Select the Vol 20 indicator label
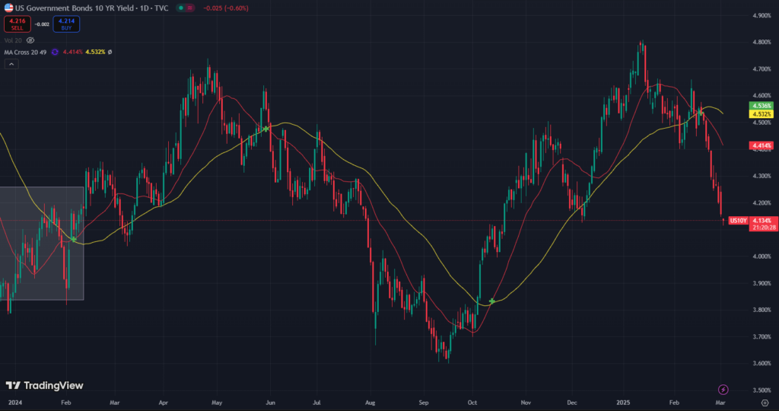 [13, 40]
